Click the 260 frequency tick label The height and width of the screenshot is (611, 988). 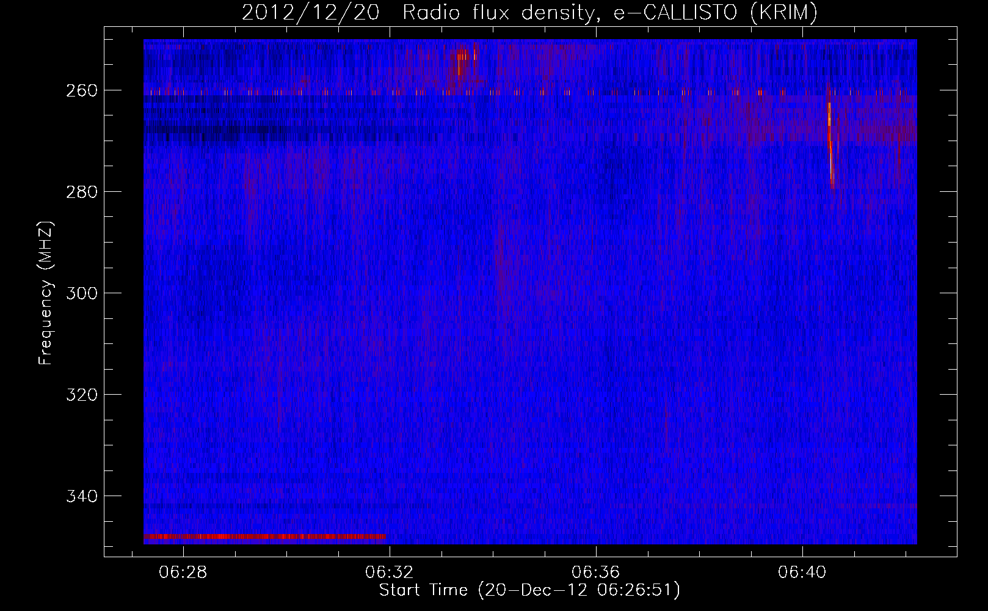[x=81, y=90]
